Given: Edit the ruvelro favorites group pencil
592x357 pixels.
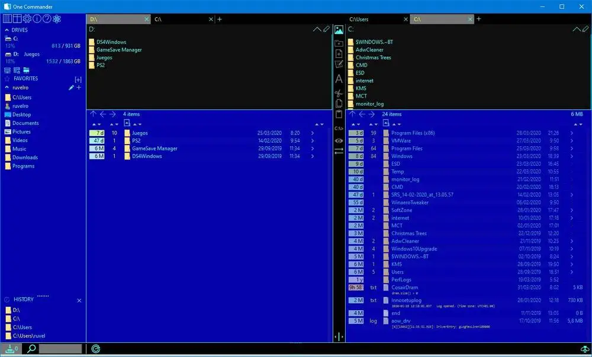Looking at the screenshot, I should click(x=71, y=88).
